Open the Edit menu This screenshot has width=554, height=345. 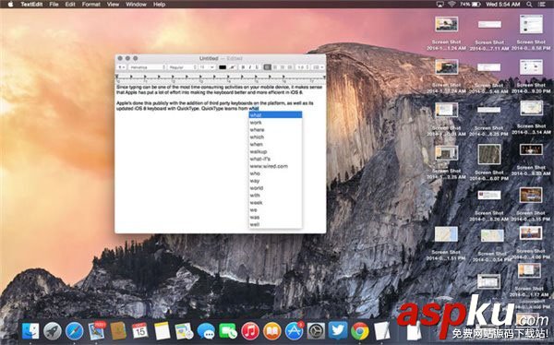pyautogui.click(x=70, y=5)
